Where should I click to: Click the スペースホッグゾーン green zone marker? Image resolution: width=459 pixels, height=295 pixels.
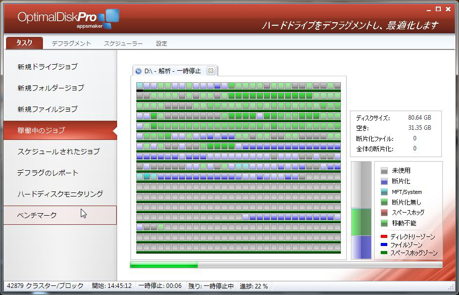pyautogui.click(x=384, y=253)
